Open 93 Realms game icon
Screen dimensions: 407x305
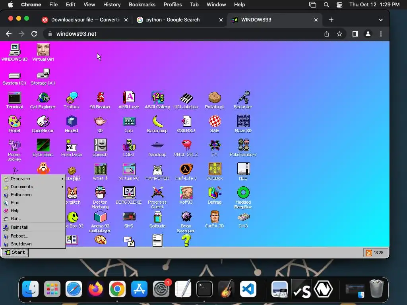[x=100, y=100]
